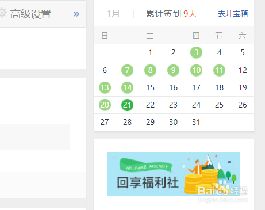Screen dimensions: 265x210
Task: Click calendar date 25
Action: (x=219, y=105)
